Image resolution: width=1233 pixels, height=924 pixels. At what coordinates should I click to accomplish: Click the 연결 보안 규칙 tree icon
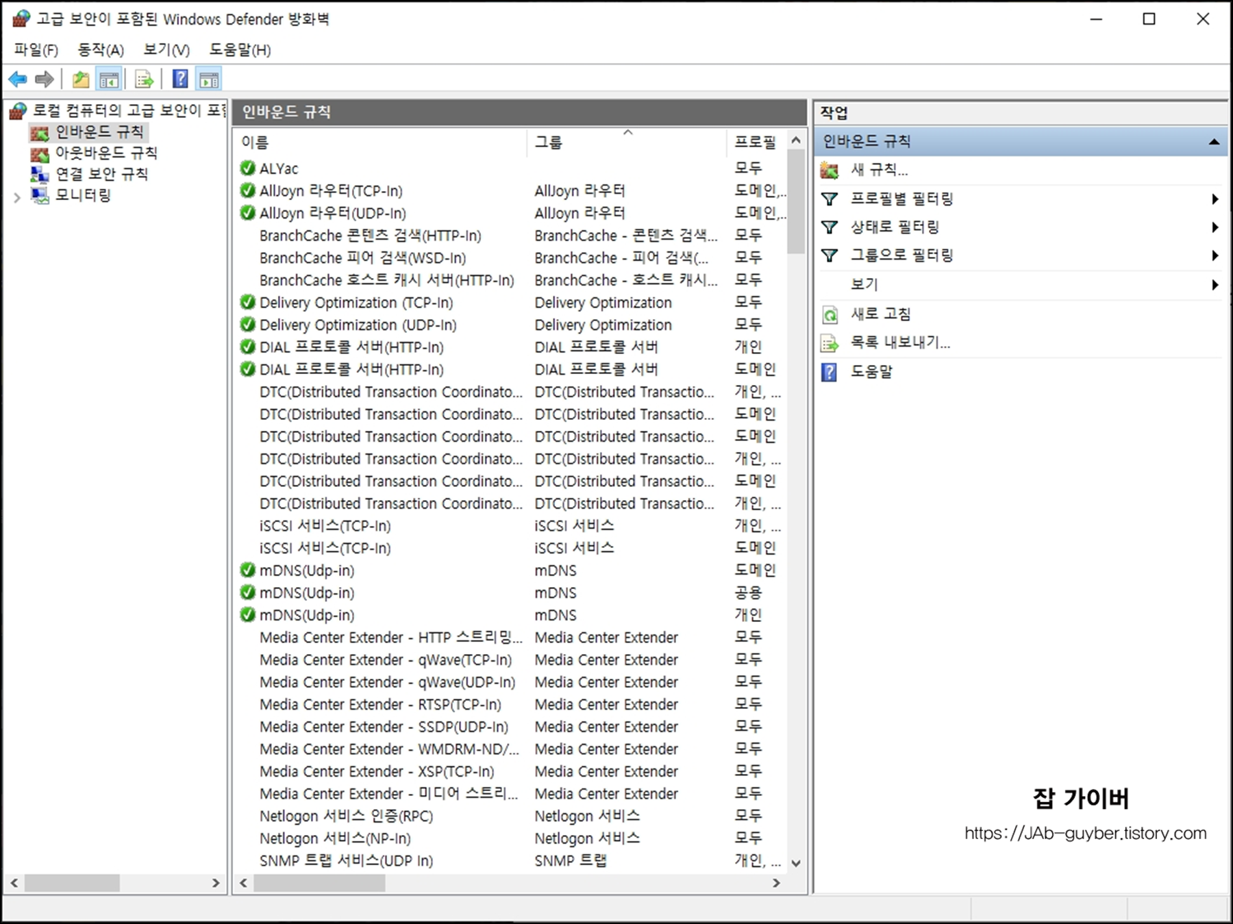(x=40, y=175)
